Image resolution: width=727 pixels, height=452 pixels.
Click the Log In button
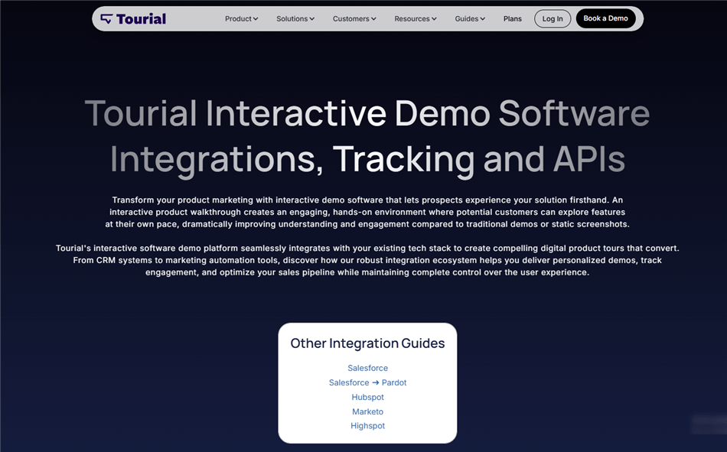(553, 18)
